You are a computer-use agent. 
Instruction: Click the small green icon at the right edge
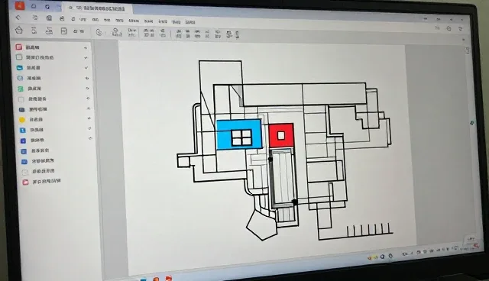(x=472, y=123)
